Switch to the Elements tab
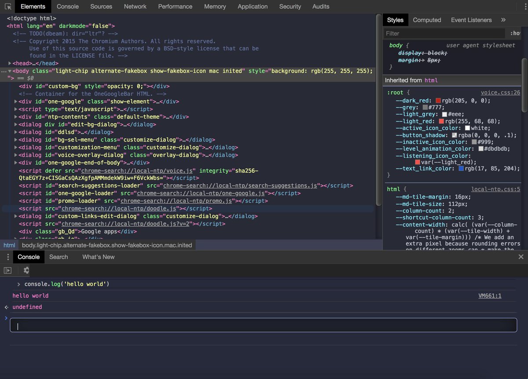The width and height of the screenshot is (528, 379). point(33,7)
